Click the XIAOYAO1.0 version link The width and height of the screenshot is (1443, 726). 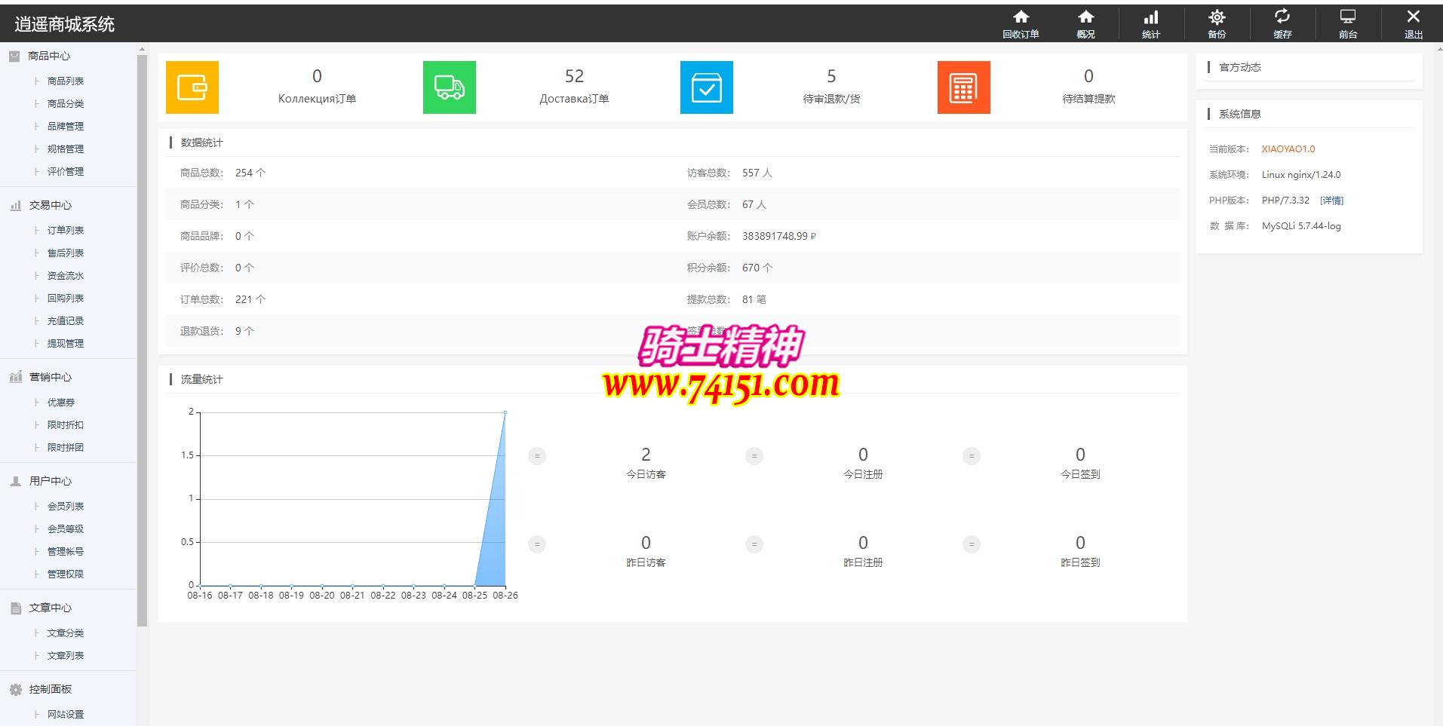[x=1288, y=149]
